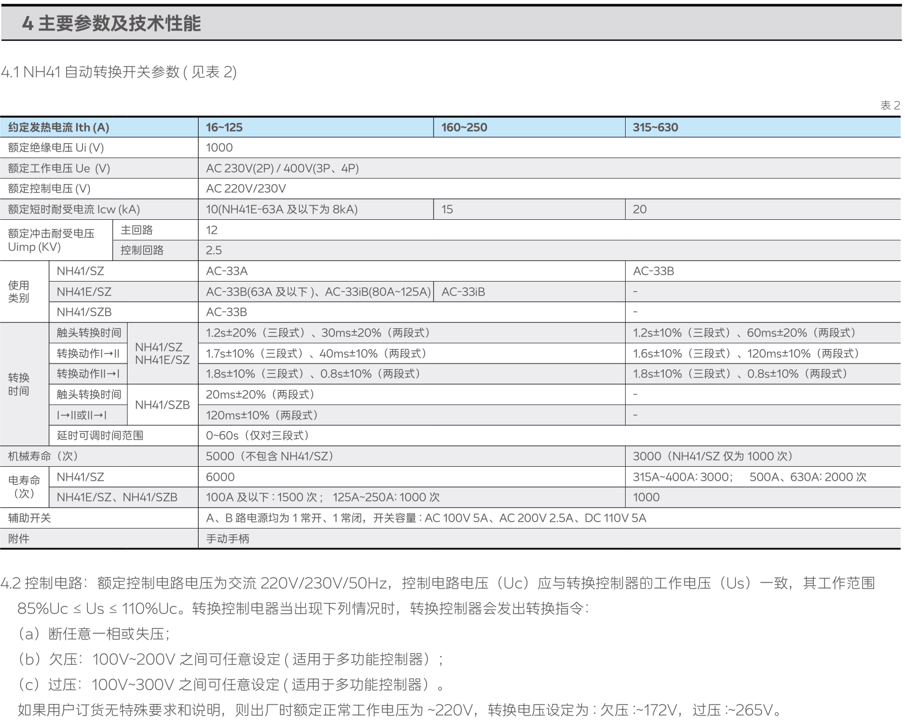Click the 16~125 column header
Image resolution: width=905 pixels, height=723 pixels.
point(224,128)
